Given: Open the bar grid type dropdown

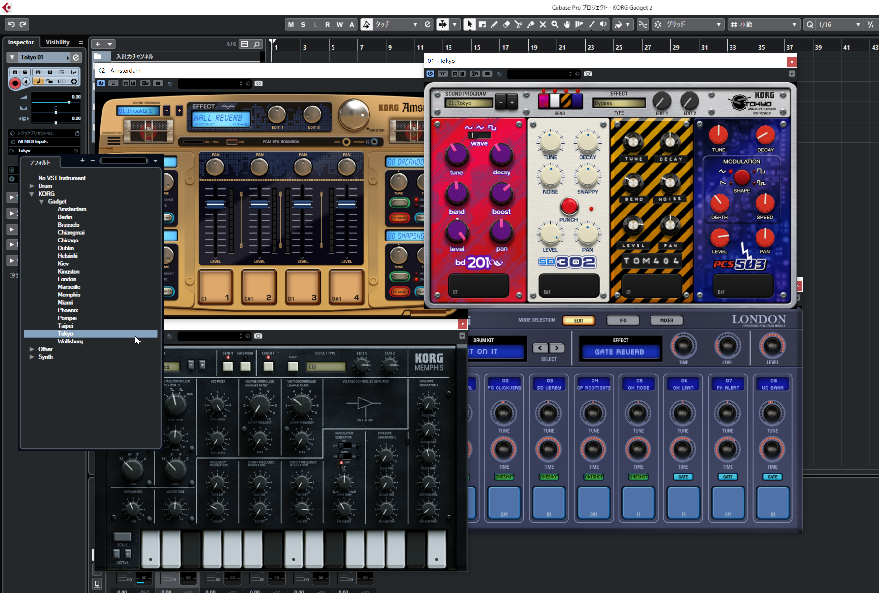Looking at the screenshot, I should [x=764, y=25].
